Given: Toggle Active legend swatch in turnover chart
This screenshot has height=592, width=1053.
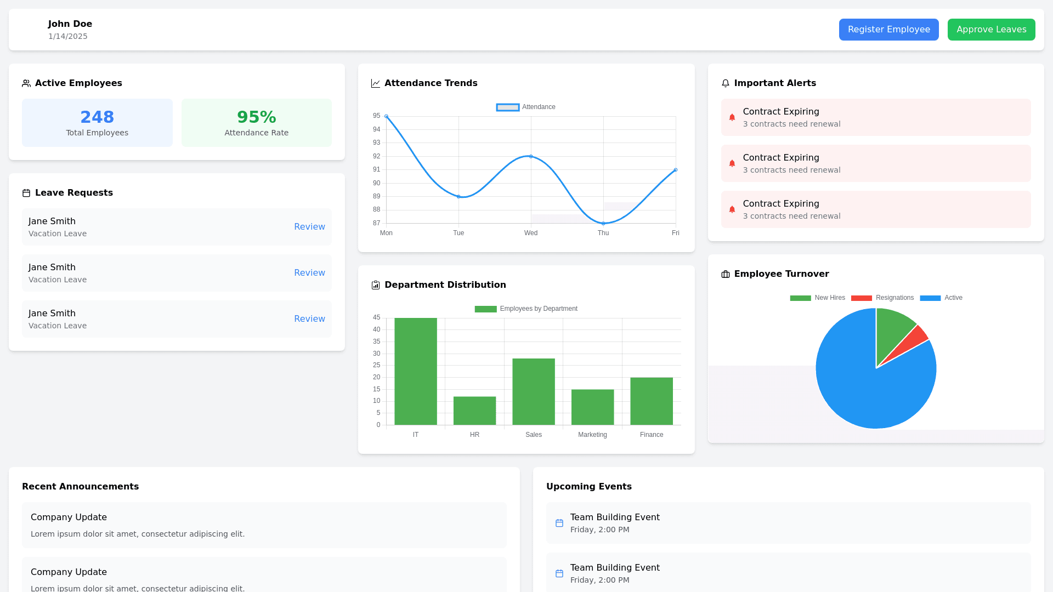Looking at the screenshot, I should coord(930,298).
